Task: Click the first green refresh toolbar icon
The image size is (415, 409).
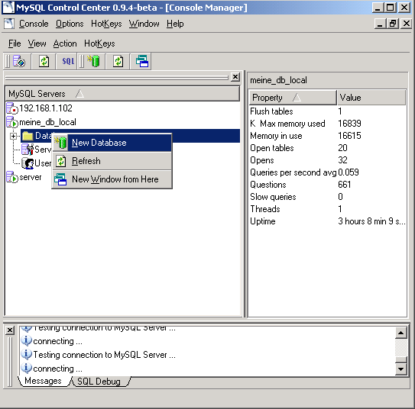Action: coord(44,61)
